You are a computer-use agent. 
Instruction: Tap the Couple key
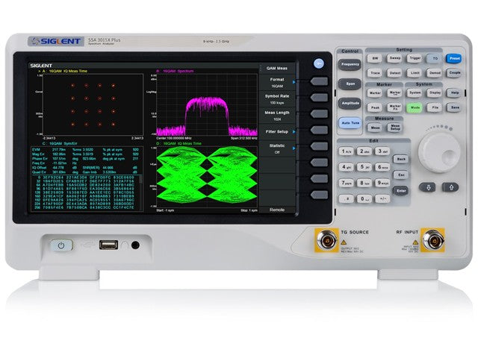click(455, 73)
